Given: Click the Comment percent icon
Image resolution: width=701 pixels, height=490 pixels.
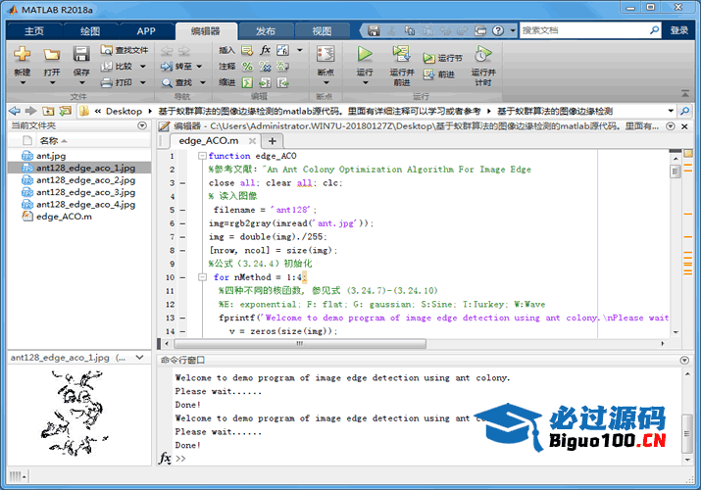Looking at the screenshot, I should 247,67.
